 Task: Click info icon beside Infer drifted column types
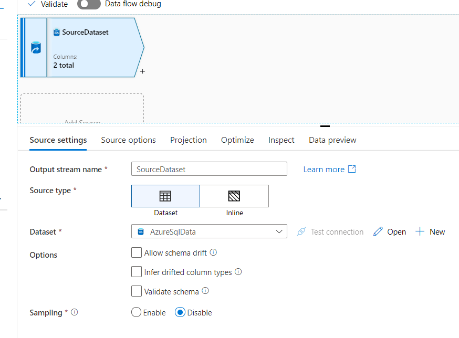point(238,272)
